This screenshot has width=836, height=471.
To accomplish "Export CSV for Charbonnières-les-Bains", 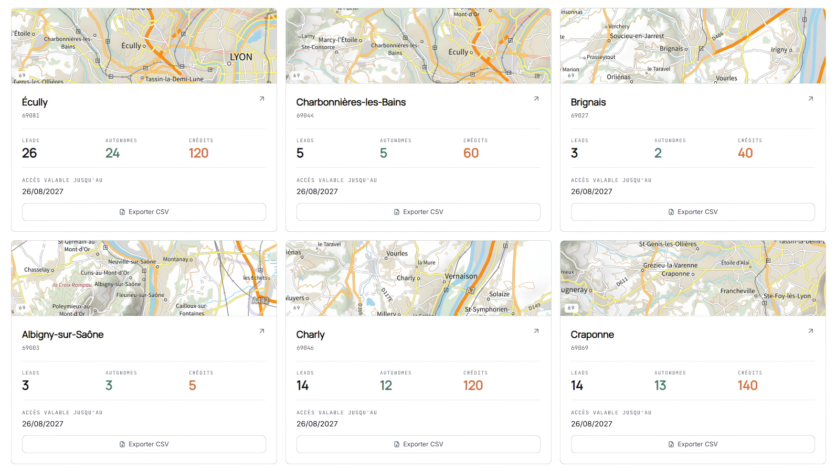I will pyautogui.click(x=418, y=212).
